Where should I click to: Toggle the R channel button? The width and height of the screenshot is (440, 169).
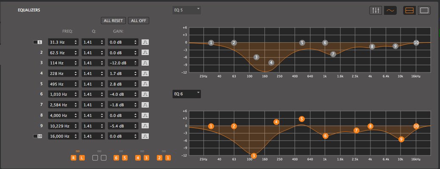pyautogui.click(x=73, y=158)
